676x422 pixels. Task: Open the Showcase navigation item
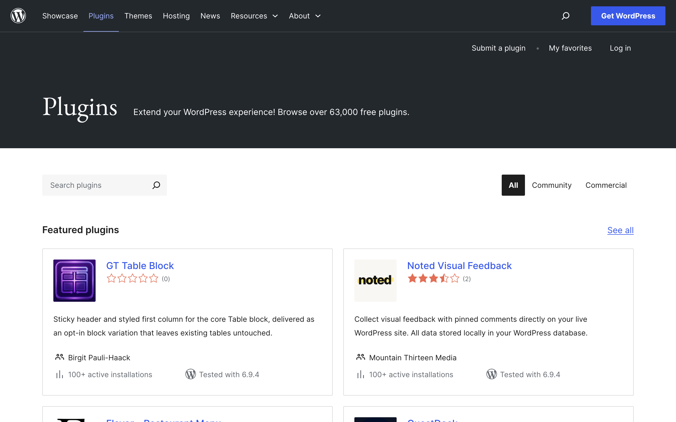coord(60,16)
